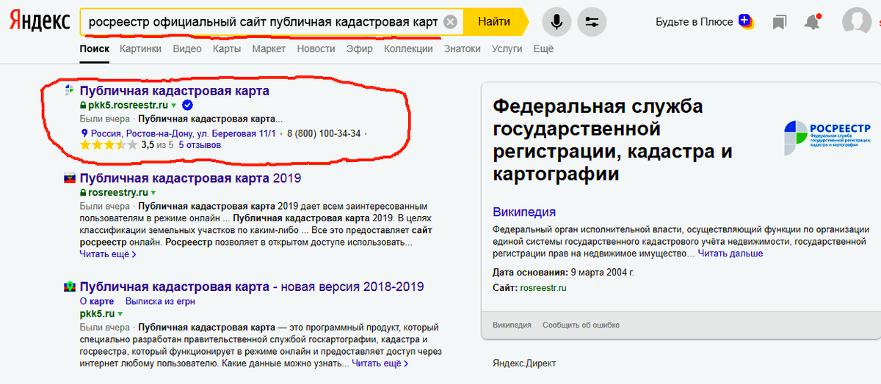This screenshot has height=384, width=881.
Task: Open first result title Публичная кадастровая карта
Action: pos(174,91)
